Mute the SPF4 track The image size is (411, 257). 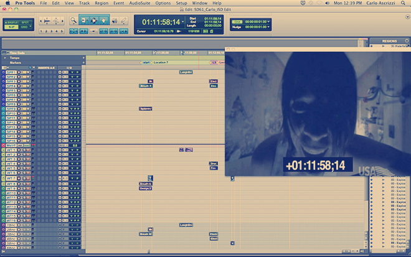[28, 86]
